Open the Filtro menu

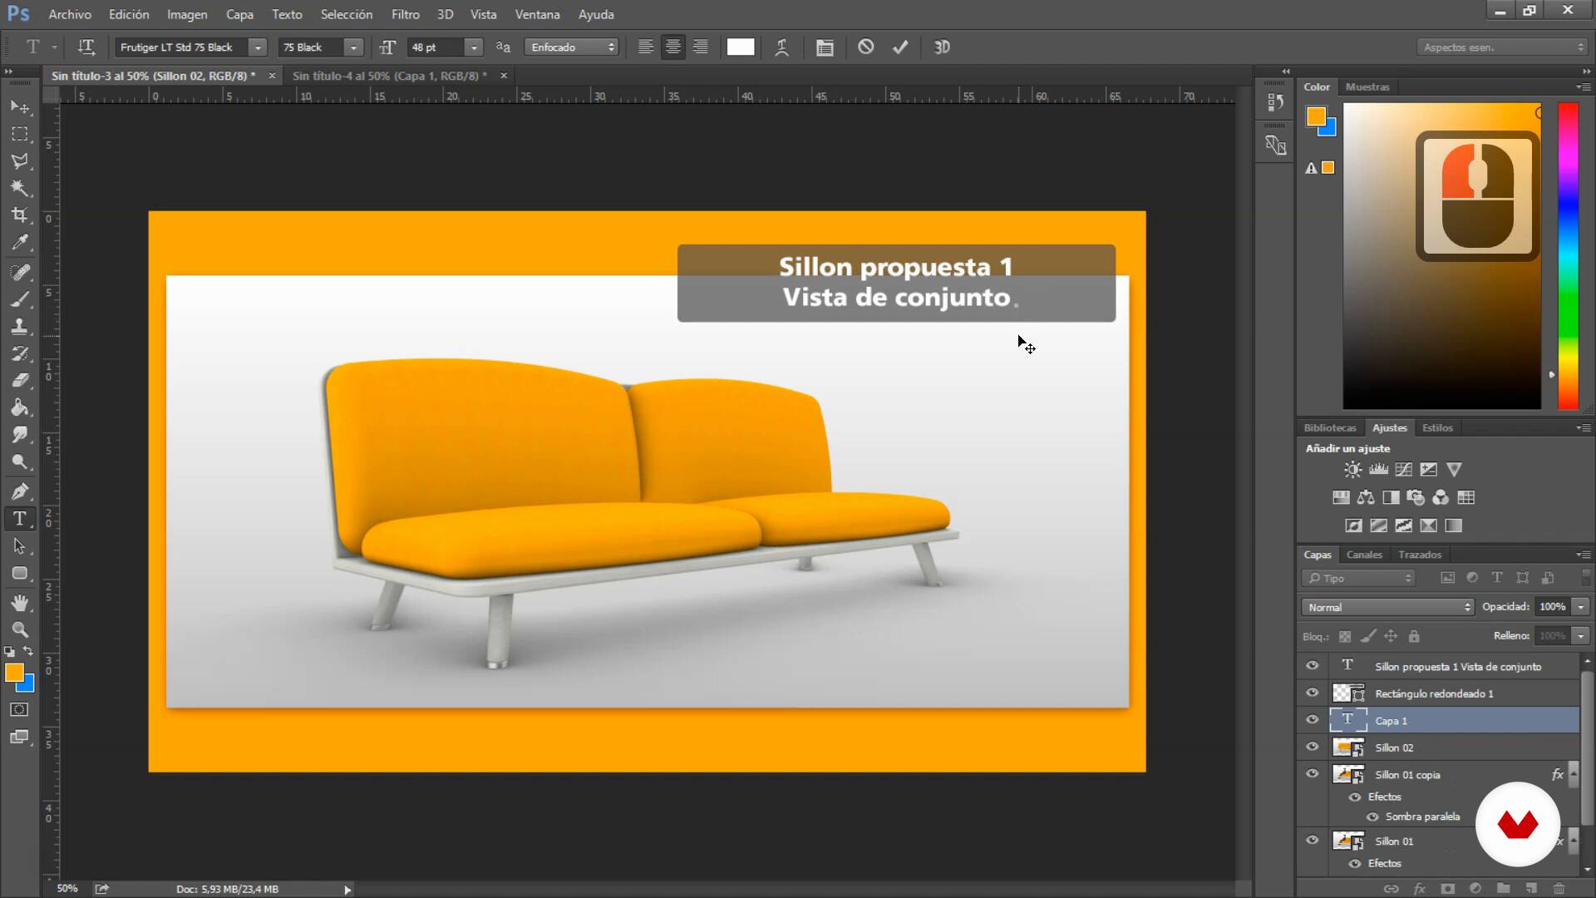[x=405, y=14]
